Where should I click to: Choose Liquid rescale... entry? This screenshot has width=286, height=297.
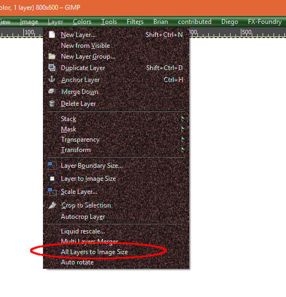point(116,231)
